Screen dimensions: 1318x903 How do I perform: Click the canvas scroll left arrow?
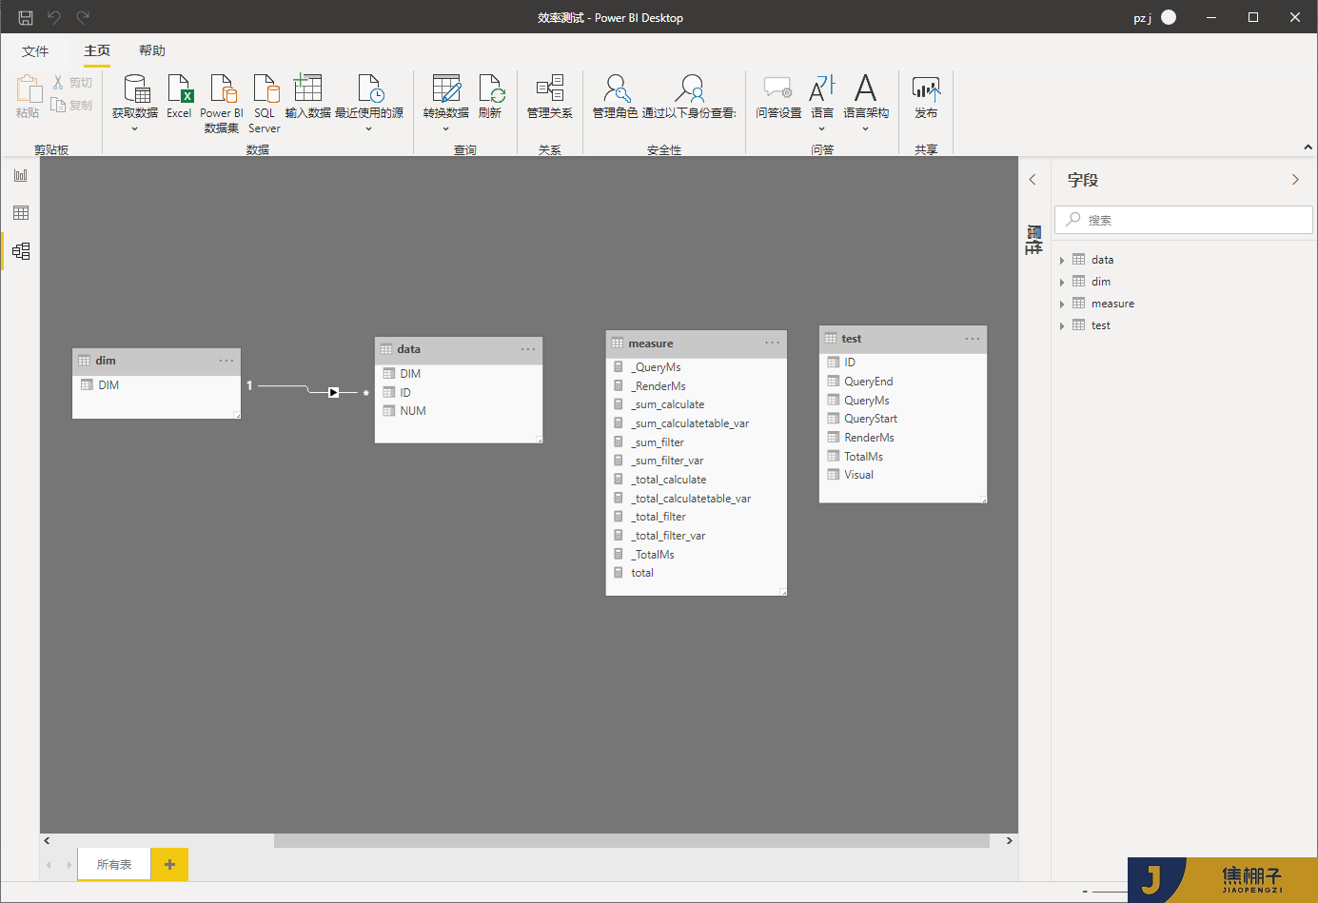[47, 841]
